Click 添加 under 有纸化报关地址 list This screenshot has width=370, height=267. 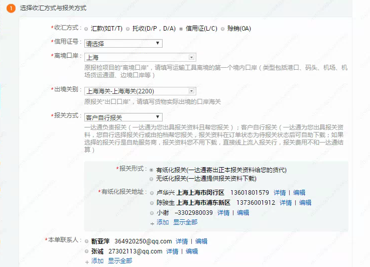162,222
